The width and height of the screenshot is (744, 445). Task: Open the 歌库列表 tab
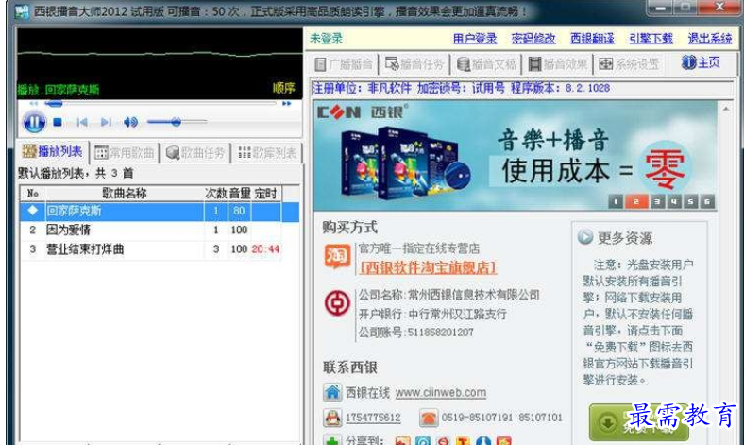coord(267,152)
